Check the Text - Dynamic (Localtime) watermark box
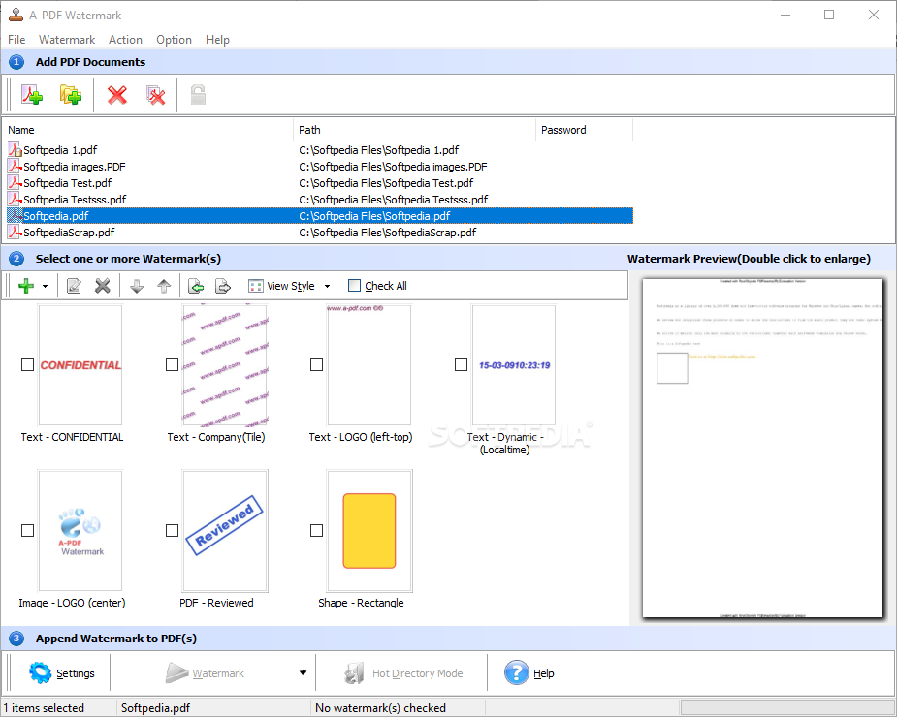This screenshot has width=897, height=717. (461, 364)
